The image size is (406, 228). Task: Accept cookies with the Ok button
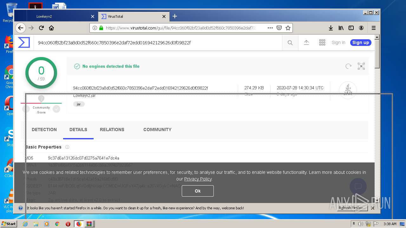coord(198,191)
